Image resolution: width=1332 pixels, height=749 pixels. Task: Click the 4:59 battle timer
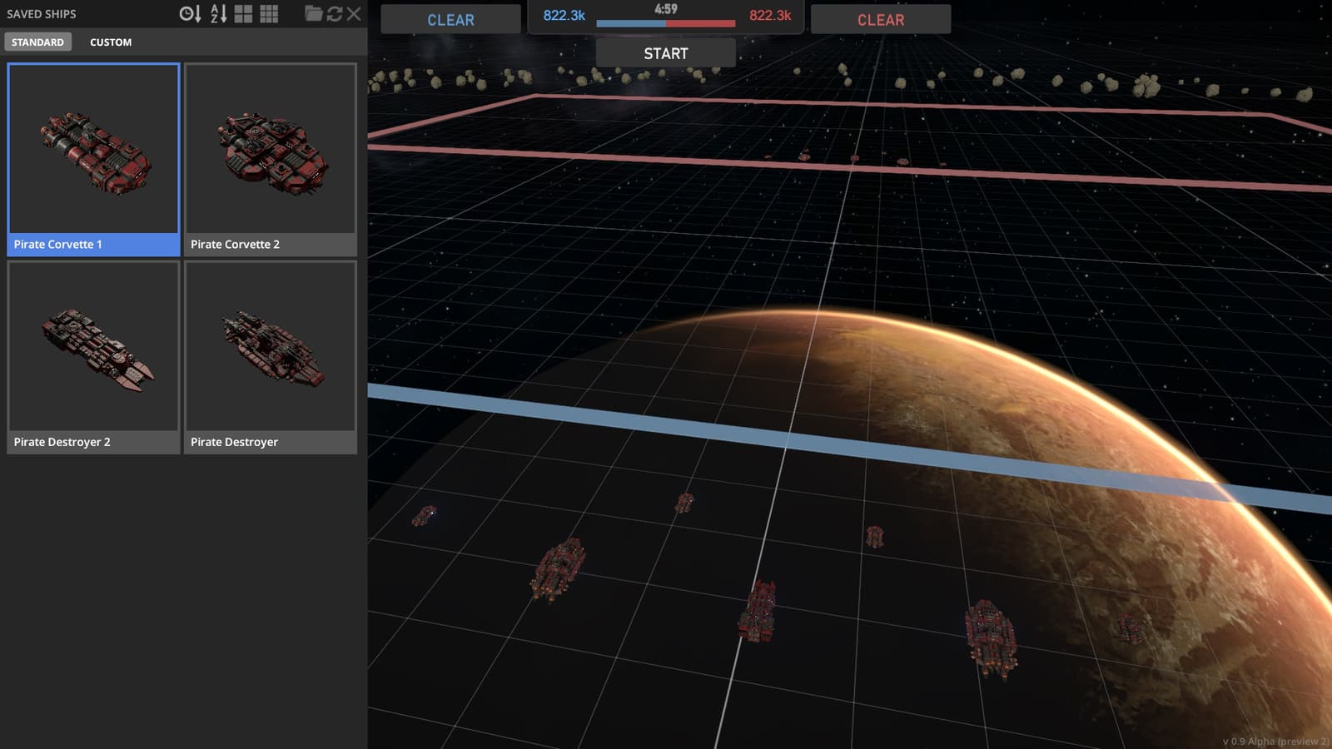click(x=666, y=9)
